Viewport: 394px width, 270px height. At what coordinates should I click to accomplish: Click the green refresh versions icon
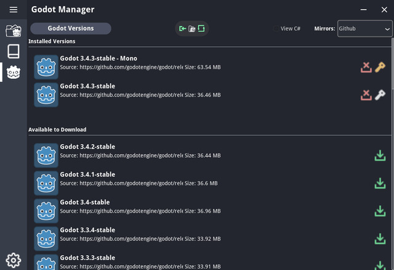click(x=201, y=28)
